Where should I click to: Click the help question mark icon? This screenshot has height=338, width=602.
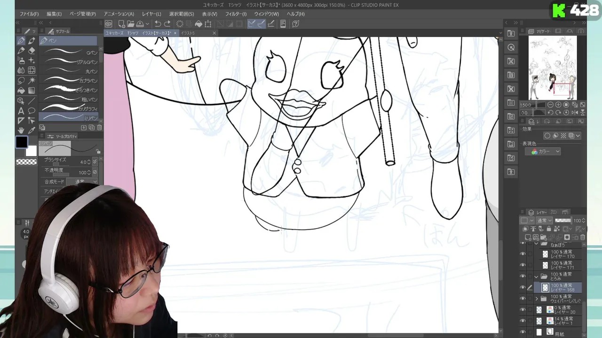pos(295,24)
